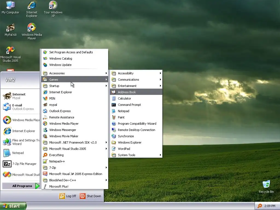Expand the Entertainment submenu

[136, 86]
